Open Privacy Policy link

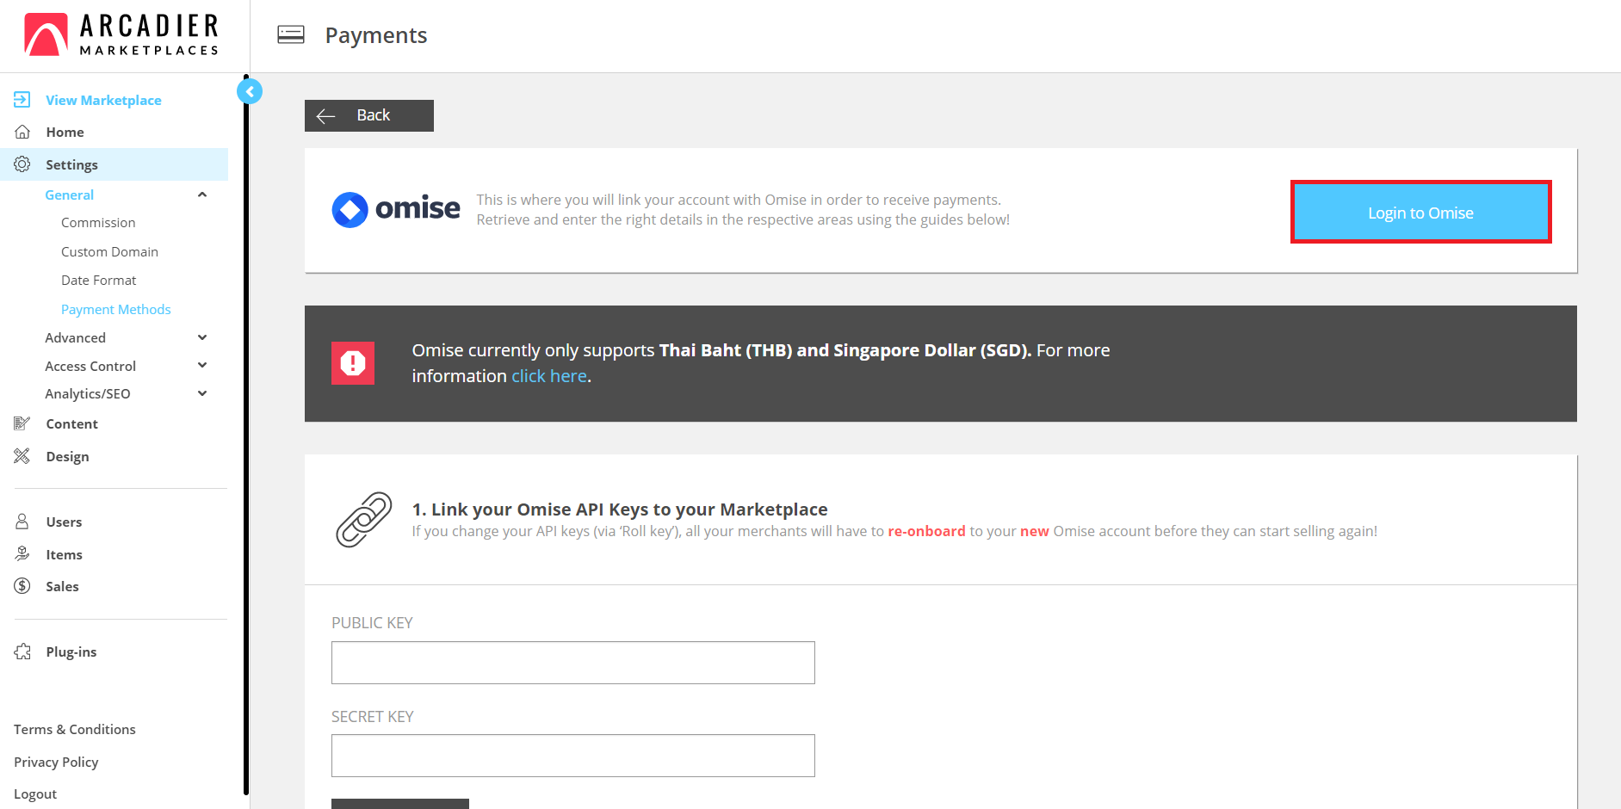[x=56, y=762]
